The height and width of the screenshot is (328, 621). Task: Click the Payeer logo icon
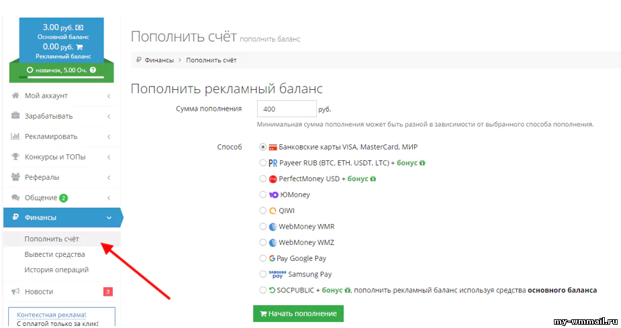(273, 163)
